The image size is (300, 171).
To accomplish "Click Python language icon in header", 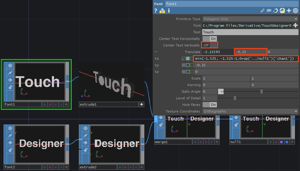I will [282, 11].
